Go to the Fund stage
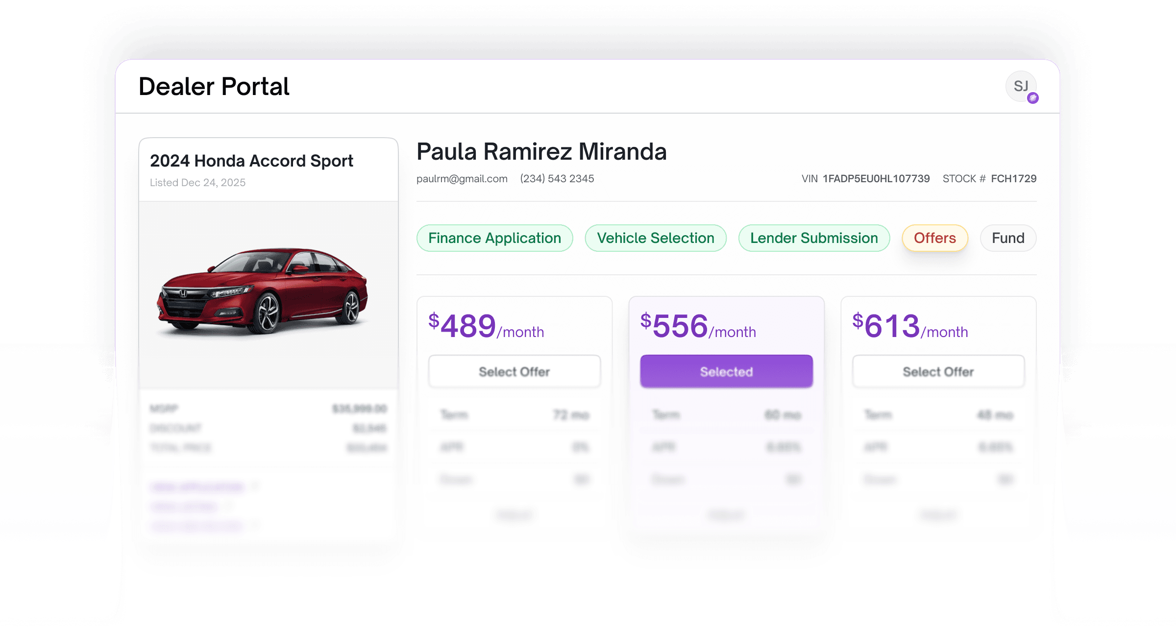This screenshot has height=627, width=1176. 1007,238
